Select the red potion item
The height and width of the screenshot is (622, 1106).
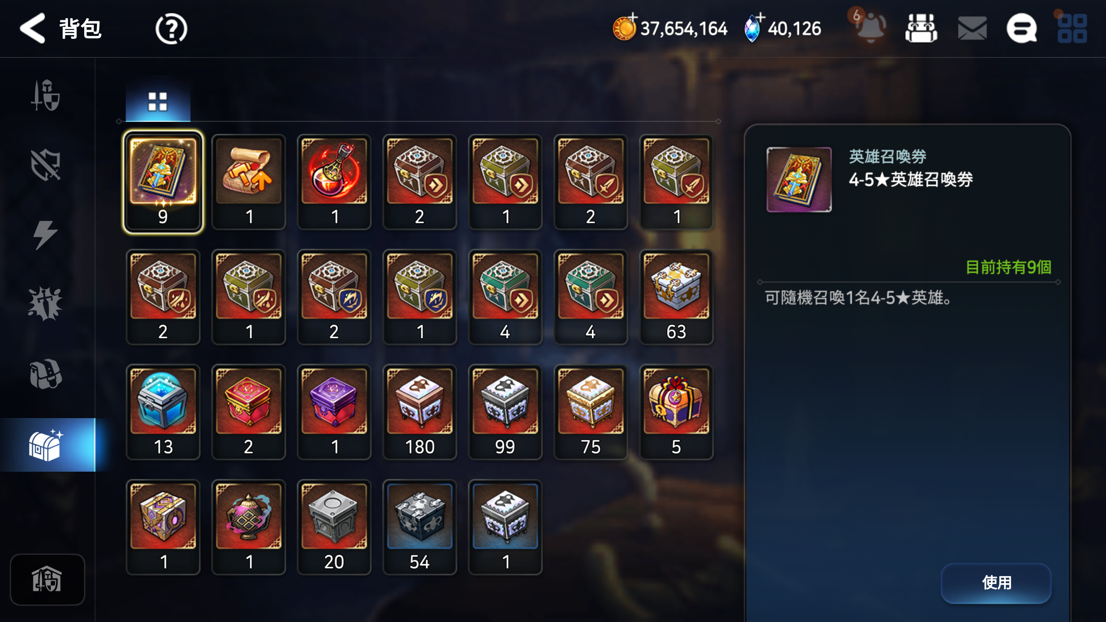pos(334,182)
